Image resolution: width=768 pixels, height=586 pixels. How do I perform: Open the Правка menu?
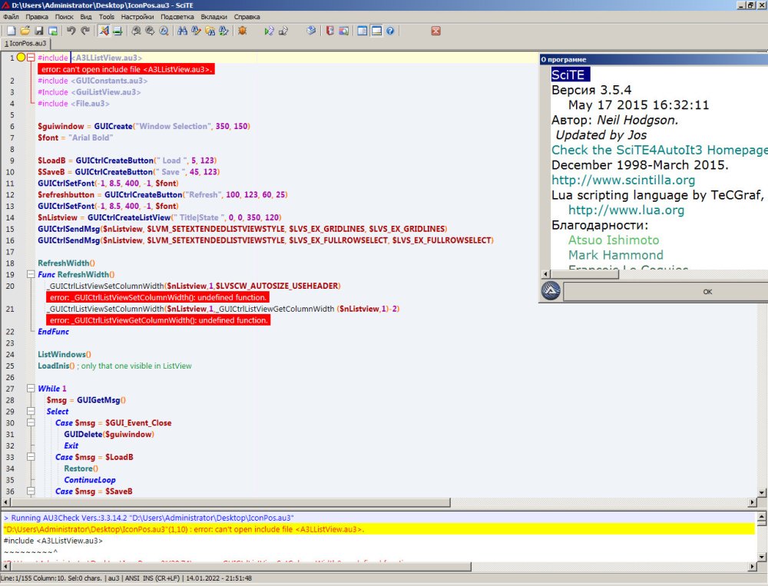37,17
